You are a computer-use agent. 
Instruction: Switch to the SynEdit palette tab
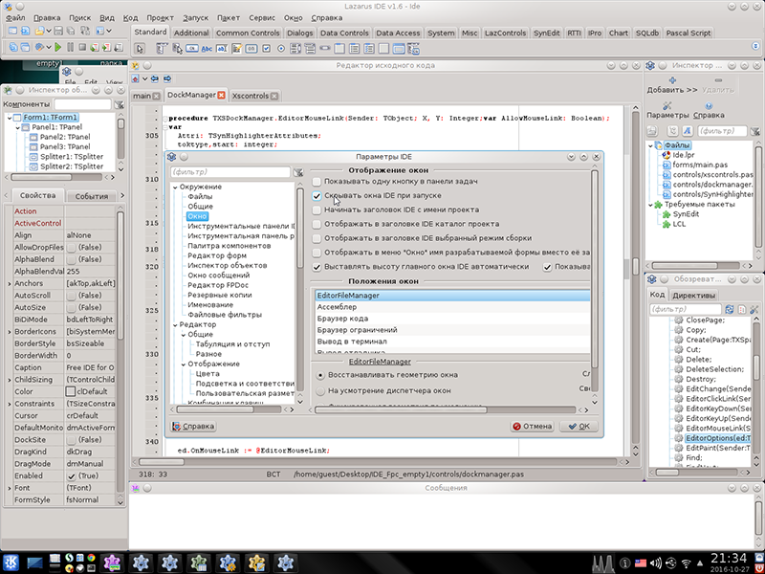[x=546, y=33]
